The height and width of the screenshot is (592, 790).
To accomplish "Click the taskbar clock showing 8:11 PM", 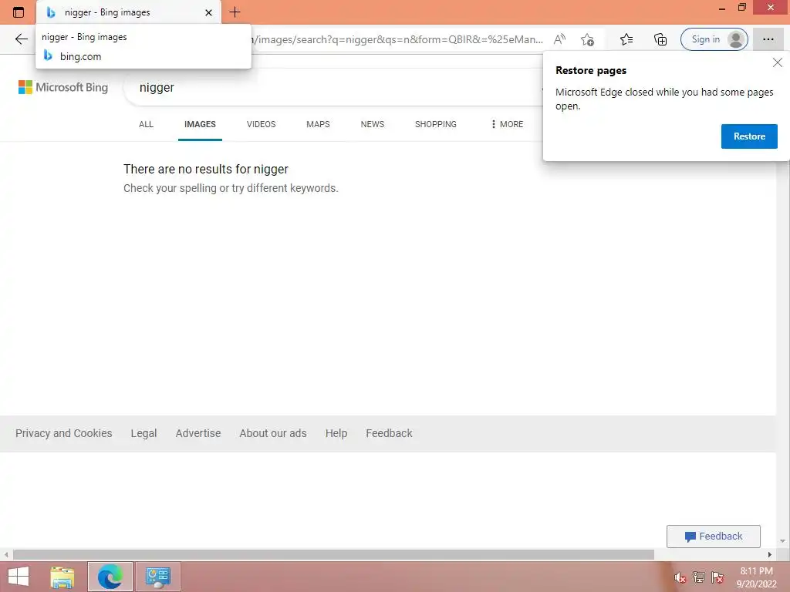I will tap(756, 577).
